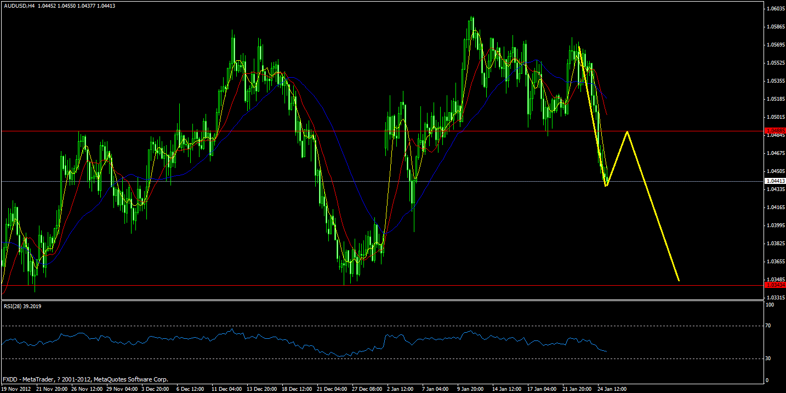The height and width of the screenshot is (393, 786).
Task: Click the 19 Nov 2012 date label
Action: [x=15, y=389]
